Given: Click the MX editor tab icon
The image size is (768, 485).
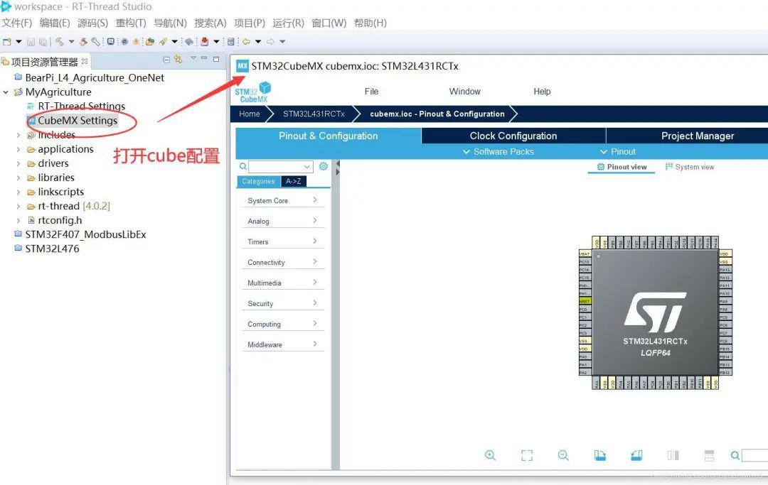Looking at the screenshot, I should (x=242, y=66).
